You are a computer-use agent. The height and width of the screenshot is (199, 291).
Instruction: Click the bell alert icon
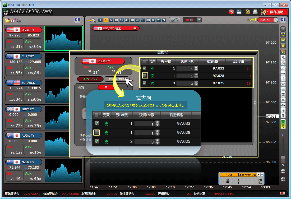coord(283,46)
